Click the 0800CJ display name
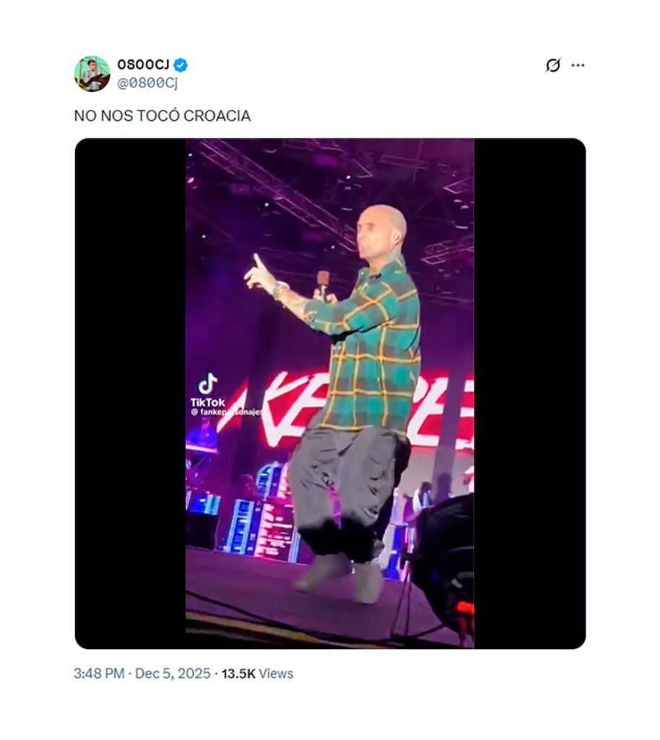Viewport: 660px width, 740px height. pos(143,64)
